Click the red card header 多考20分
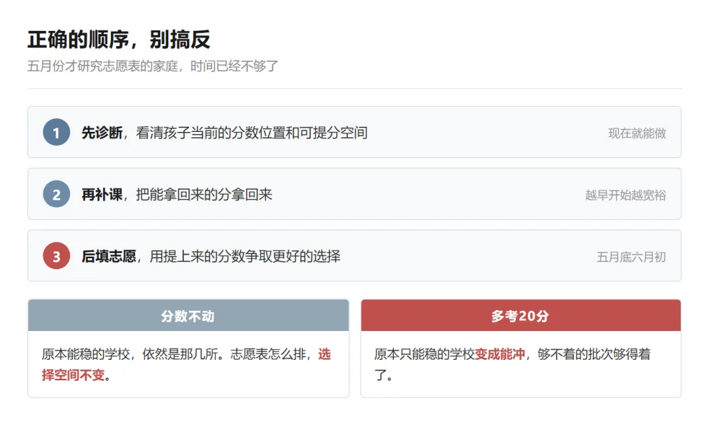 click(521, 316)
